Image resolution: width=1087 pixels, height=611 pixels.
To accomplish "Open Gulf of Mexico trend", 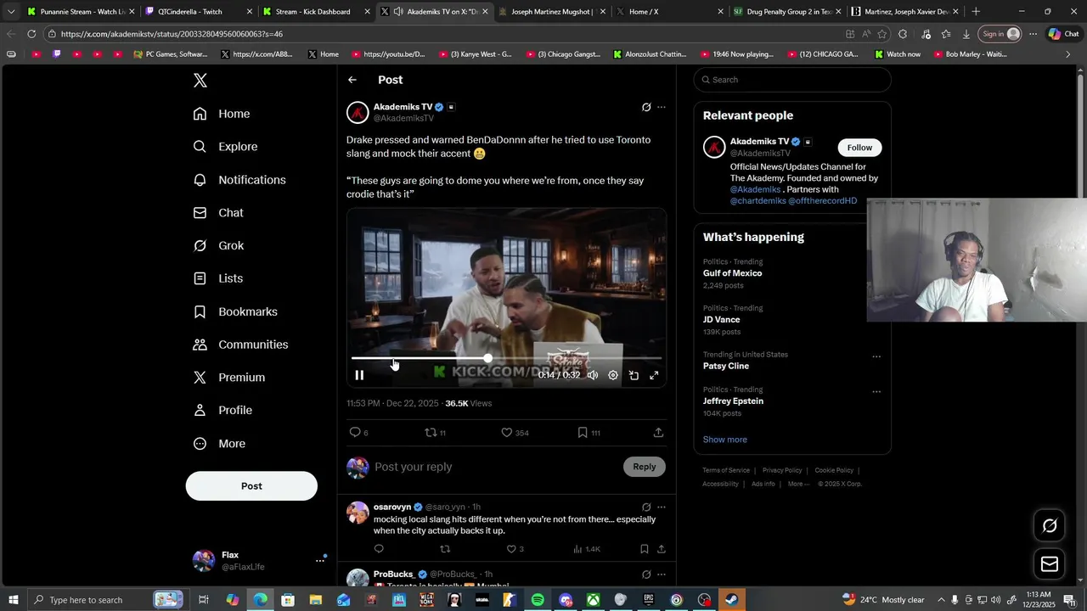I will click(x=732, y=273).
